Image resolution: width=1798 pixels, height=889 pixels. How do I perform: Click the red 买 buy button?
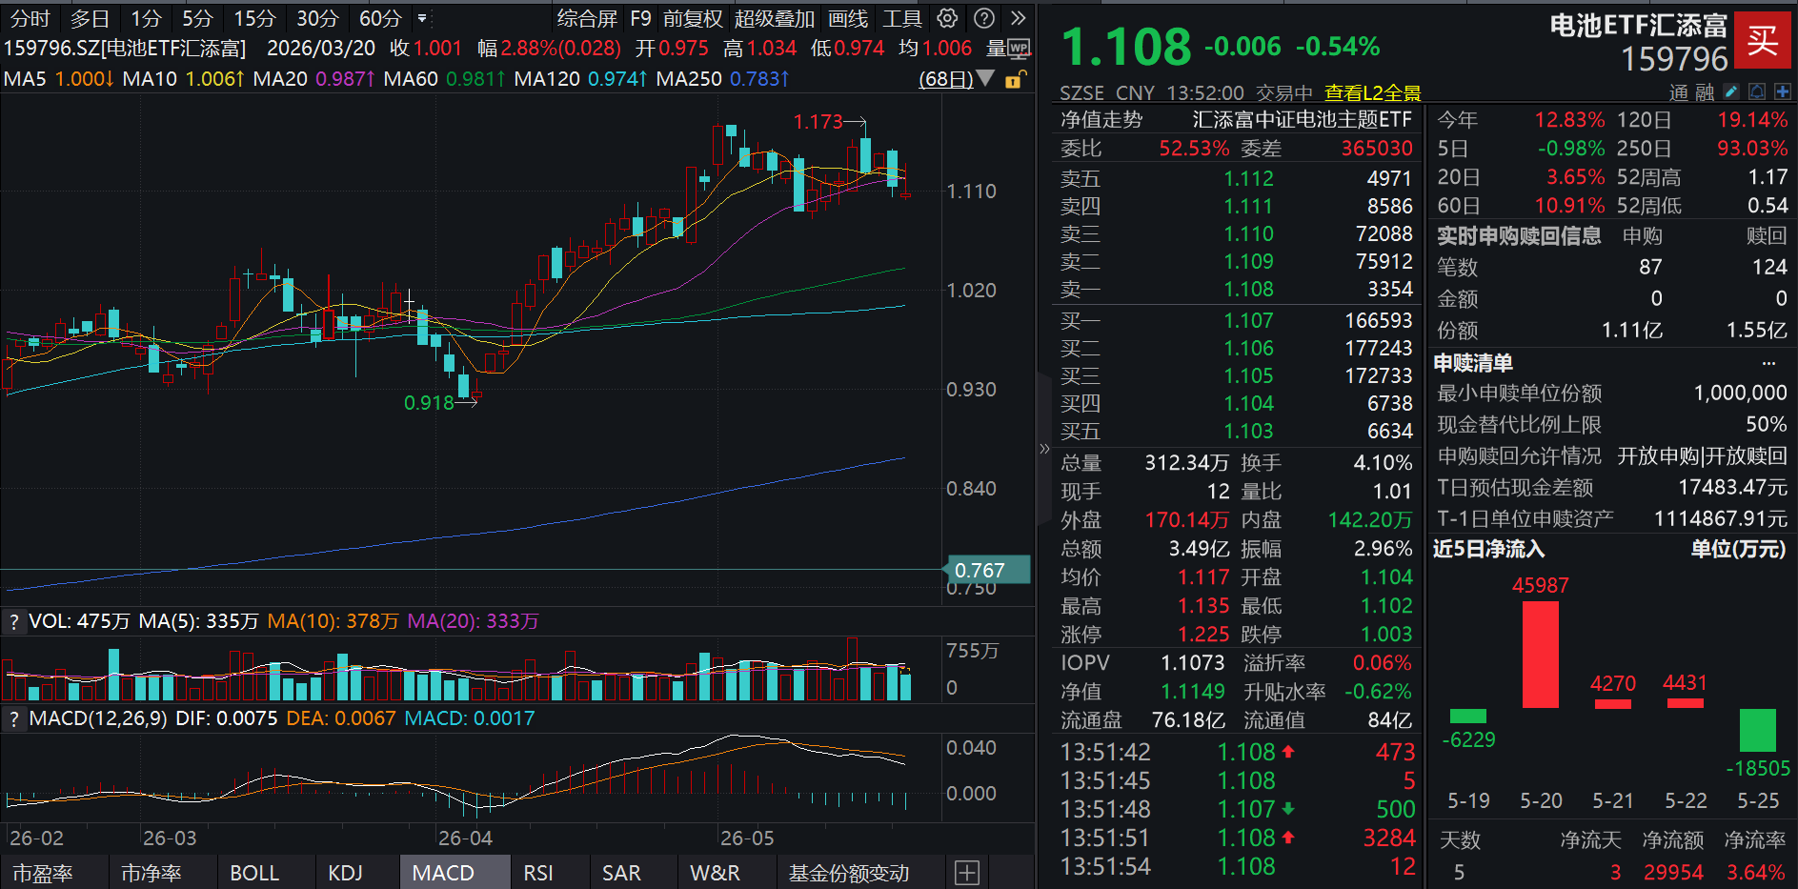[1762, 40]
